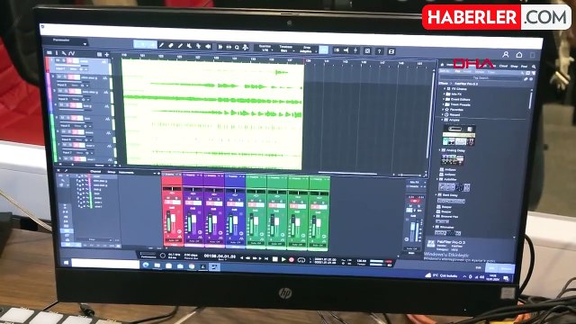Open the Channel tab in the console panel
This screenshot has width=576, height=324.
(x=95, y=172)
